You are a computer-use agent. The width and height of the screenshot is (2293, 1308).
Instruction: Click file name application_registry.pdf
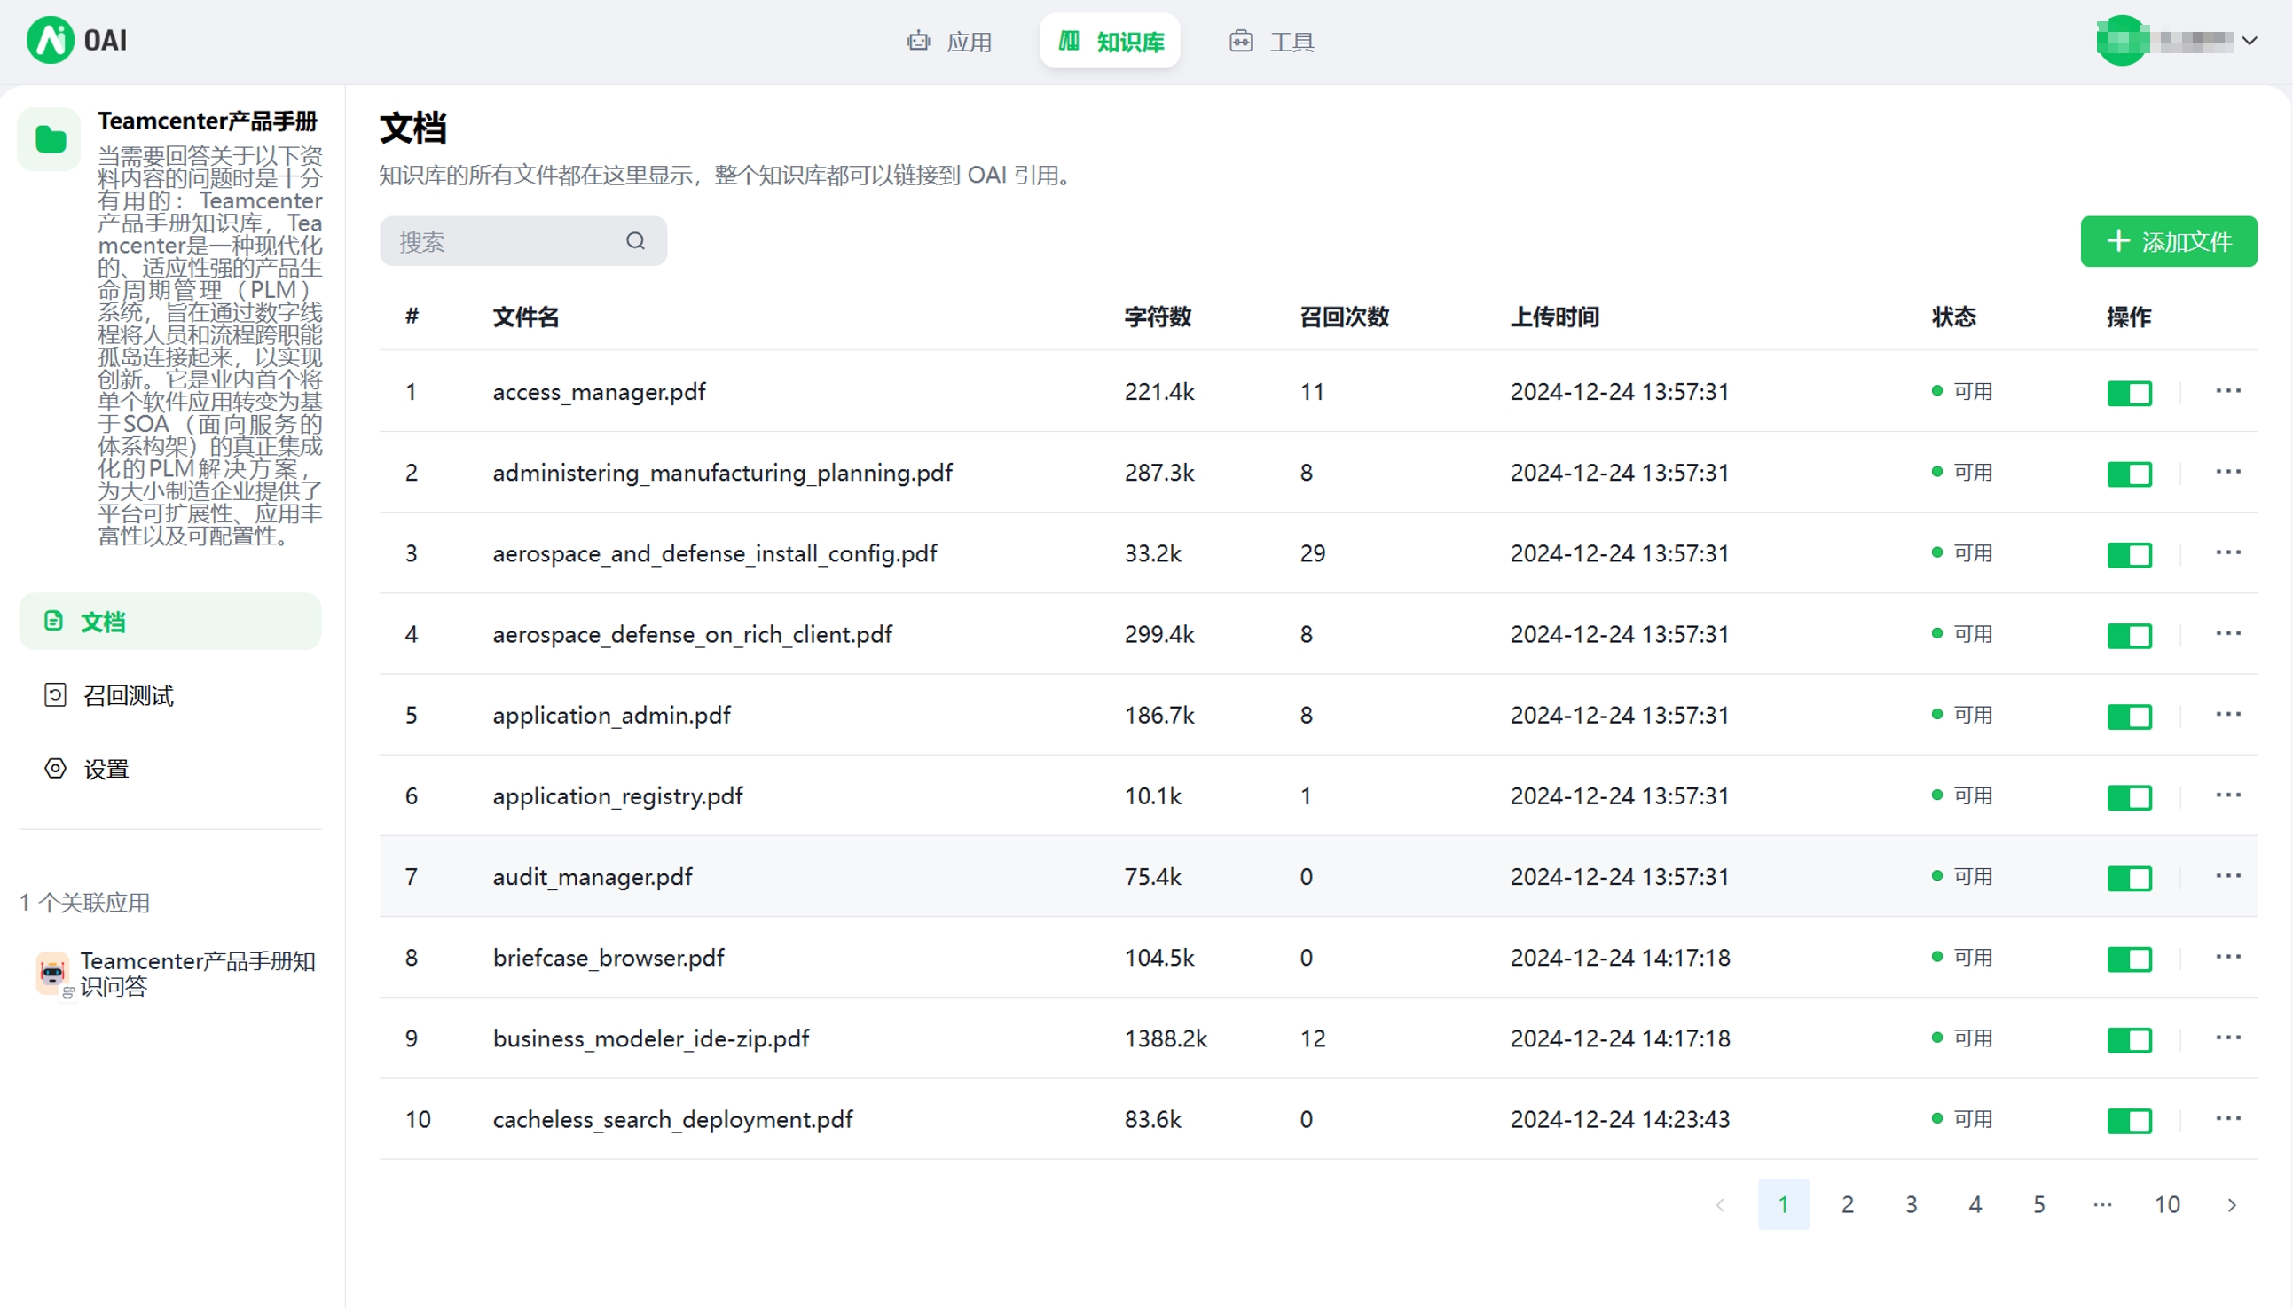(x=617, y=796)
